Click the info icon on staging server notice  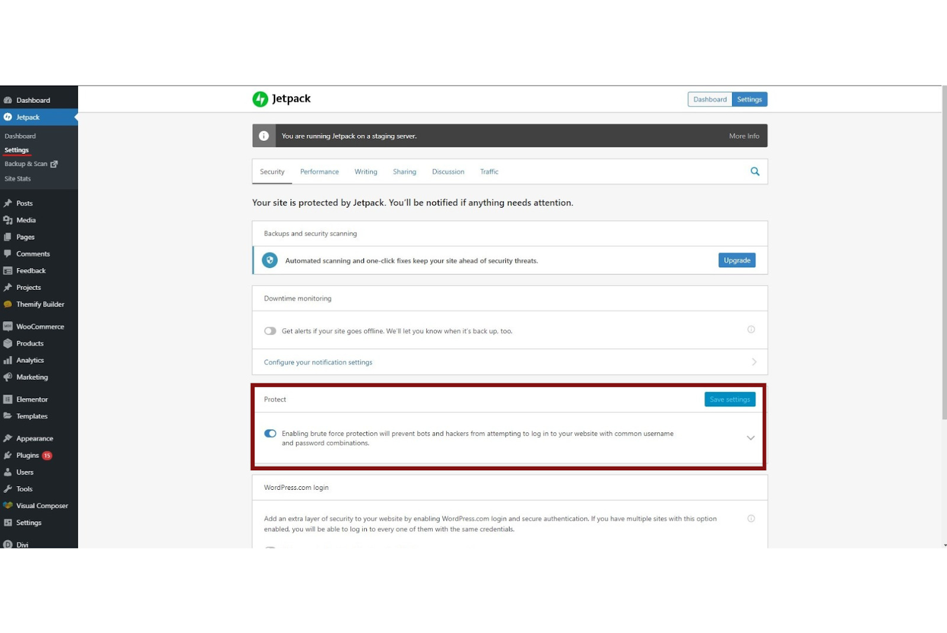tap(264, 136)
